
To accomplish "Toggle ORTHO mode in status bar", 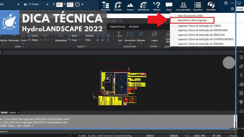I will 150,135.
